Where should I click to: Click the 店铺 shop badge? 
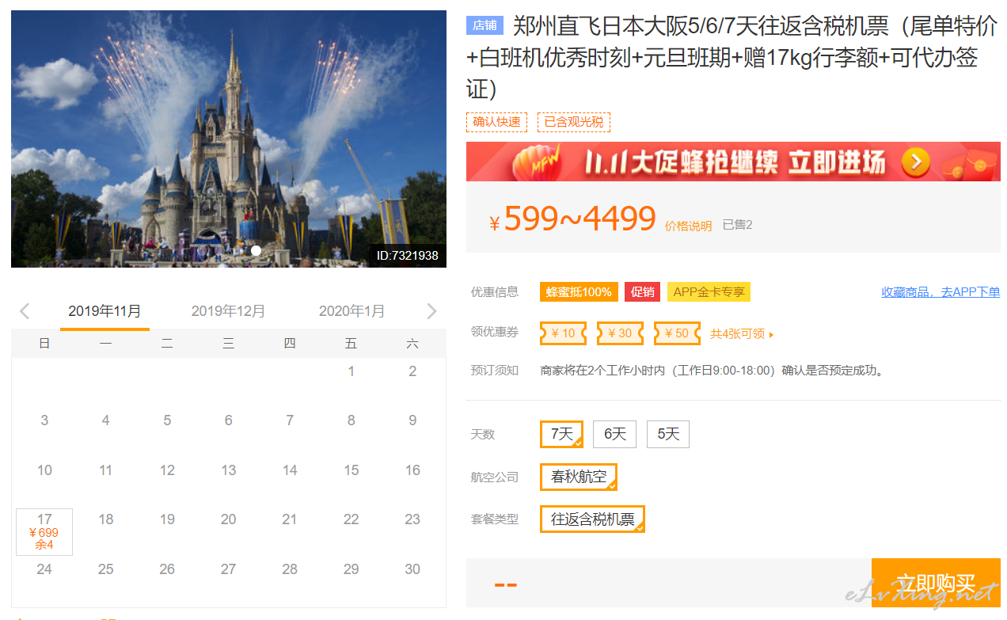[x=484, y=25]
